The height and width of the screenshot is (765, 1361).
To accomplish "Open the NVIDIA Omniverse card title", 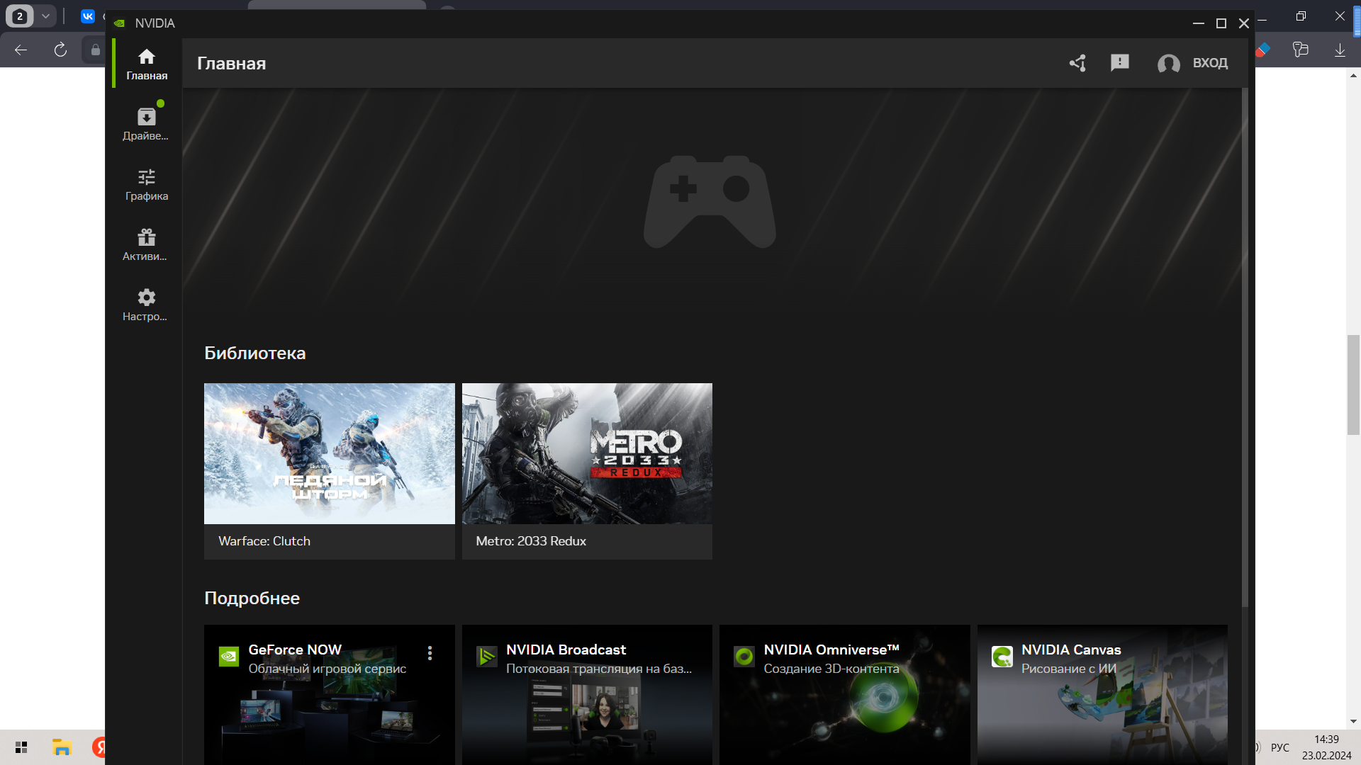I will [x=831, y=650].
